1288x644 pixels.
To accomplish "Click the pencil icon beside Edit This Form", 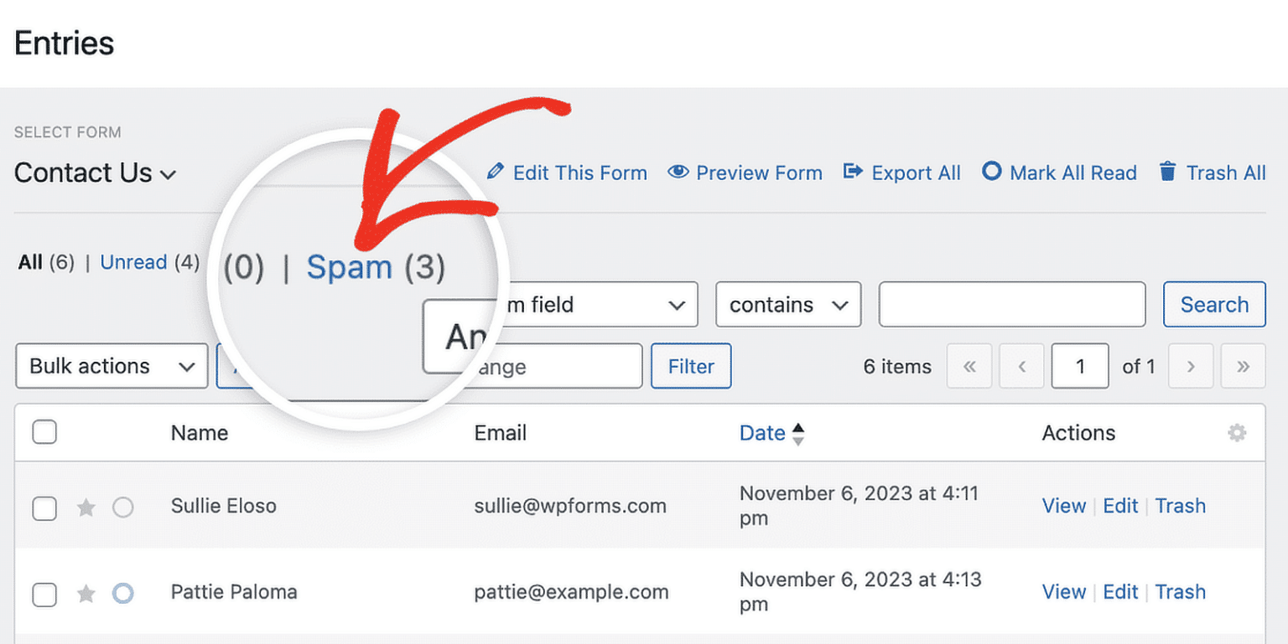I will (497, 173).
